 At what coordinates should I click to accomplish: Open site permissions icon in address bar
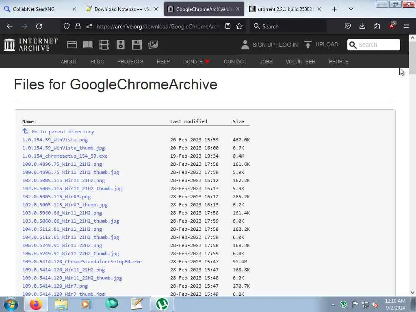(89, 26)
